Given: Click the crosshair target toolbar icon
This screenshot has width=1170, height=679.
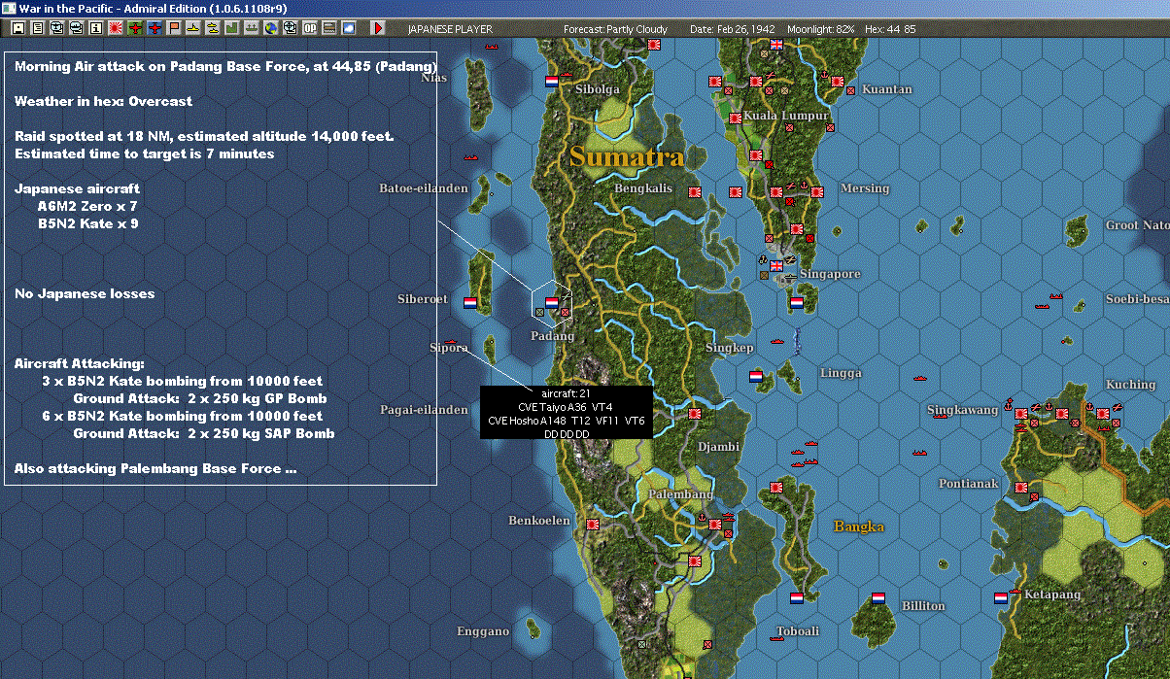Looking at the screenshot, I should click(x=291, y=28).
